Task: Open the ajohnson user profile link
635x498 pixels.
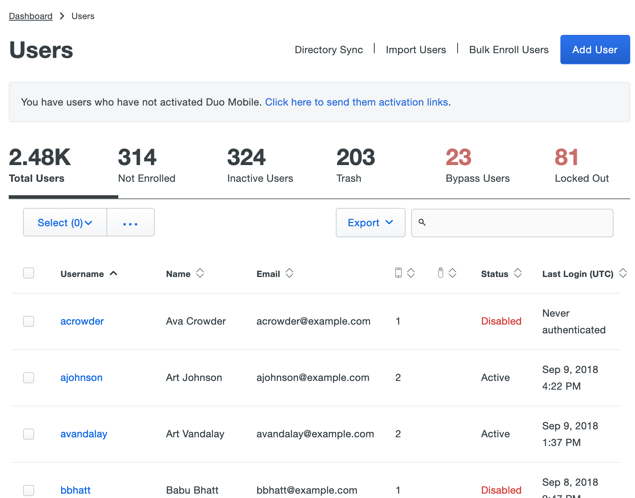Action: [81, 377]
